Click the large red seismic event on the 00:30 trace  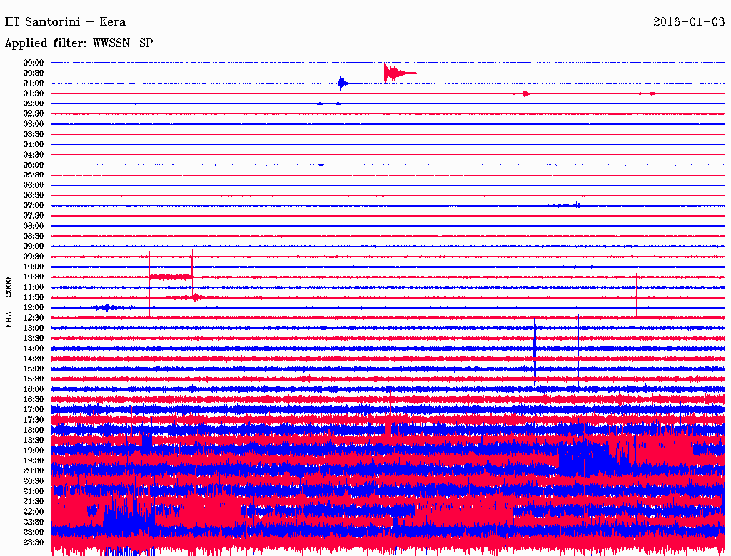400,73
